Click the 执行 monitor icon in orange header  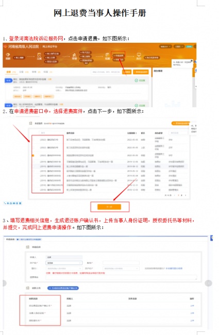point(139,55)
